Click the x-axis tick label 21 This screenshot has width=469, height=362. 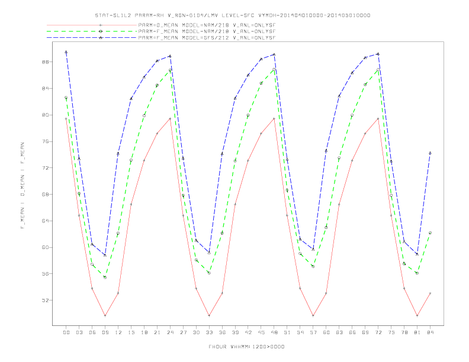157,332
